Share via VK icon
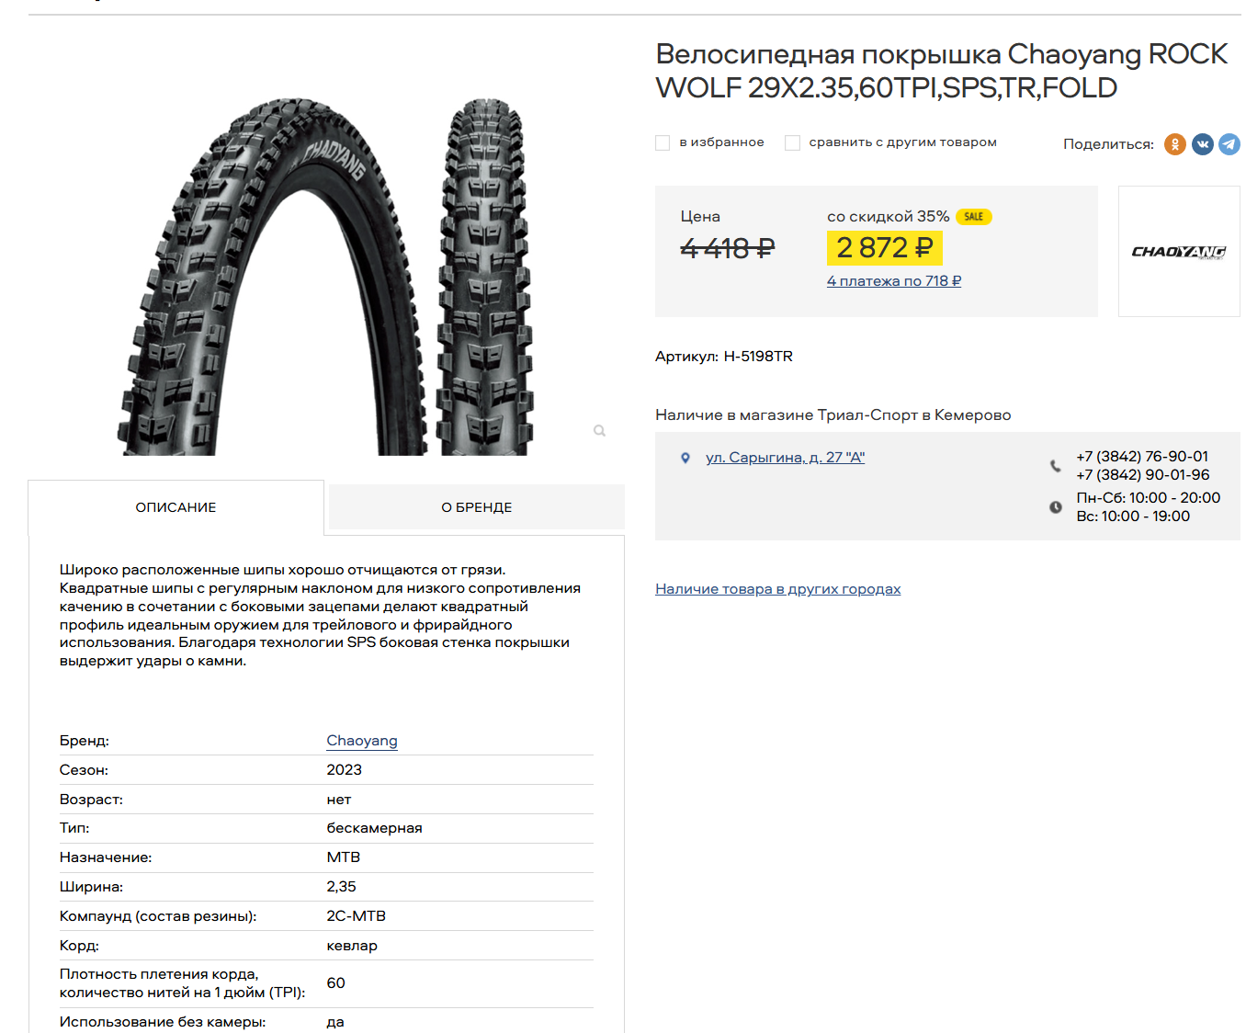 tap(1202, 144)
